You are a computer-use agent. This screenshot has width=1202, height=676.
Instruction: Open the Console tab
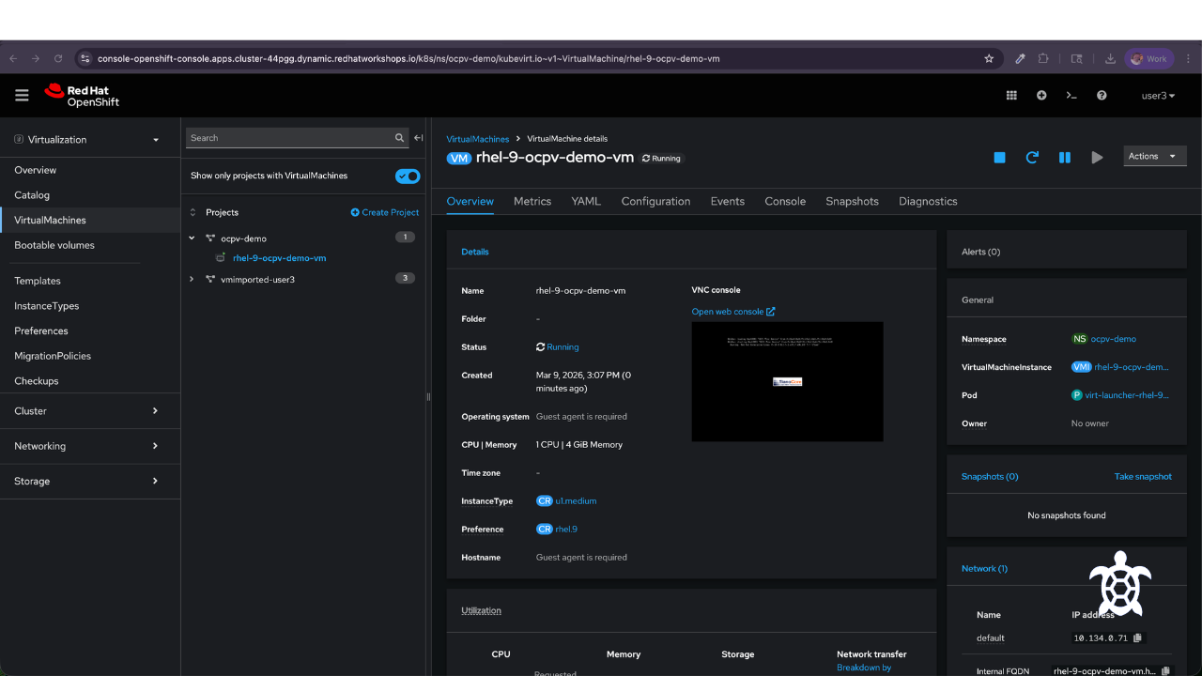(785, 201)
